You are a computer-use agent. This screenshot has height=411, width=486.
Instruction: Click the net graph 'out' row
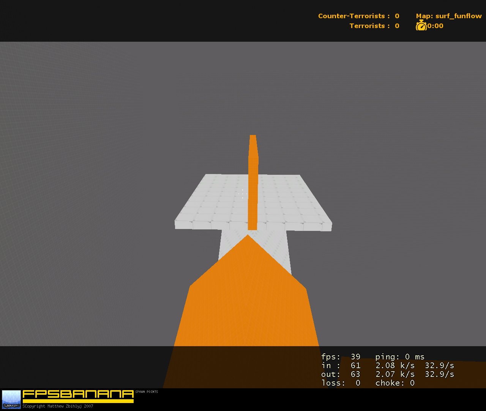pyautogui.click(x=387, y=374)
